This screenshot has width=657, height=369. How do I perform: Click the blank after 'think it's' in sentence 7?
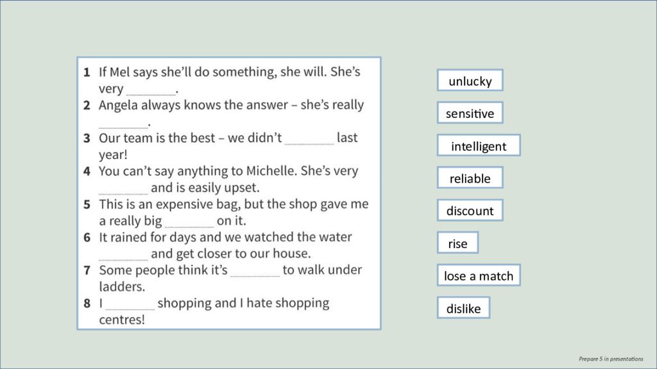(x=255, y=272)
